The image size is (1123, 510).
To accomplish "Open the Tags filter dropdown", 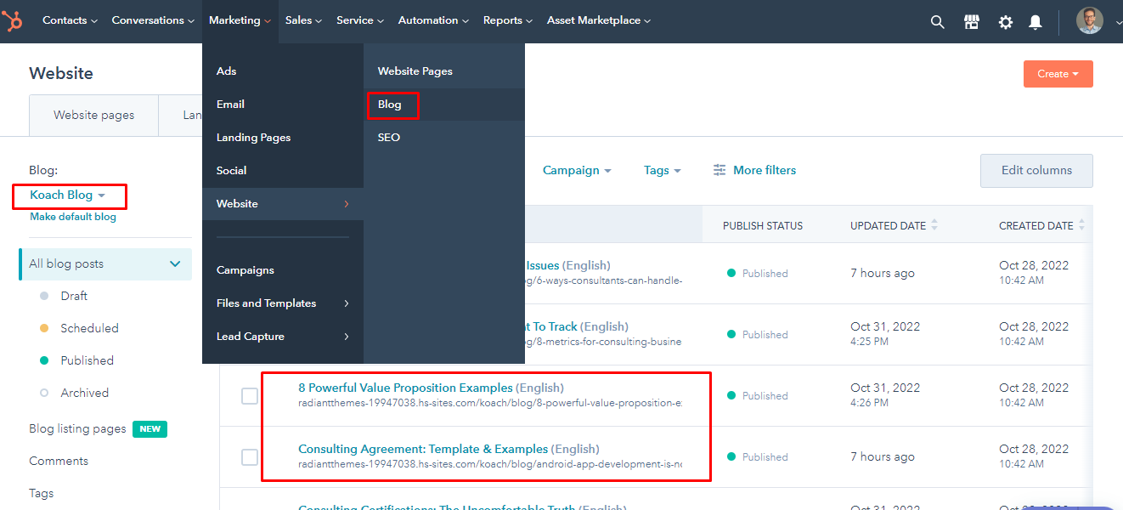I will tap(663, 170).
